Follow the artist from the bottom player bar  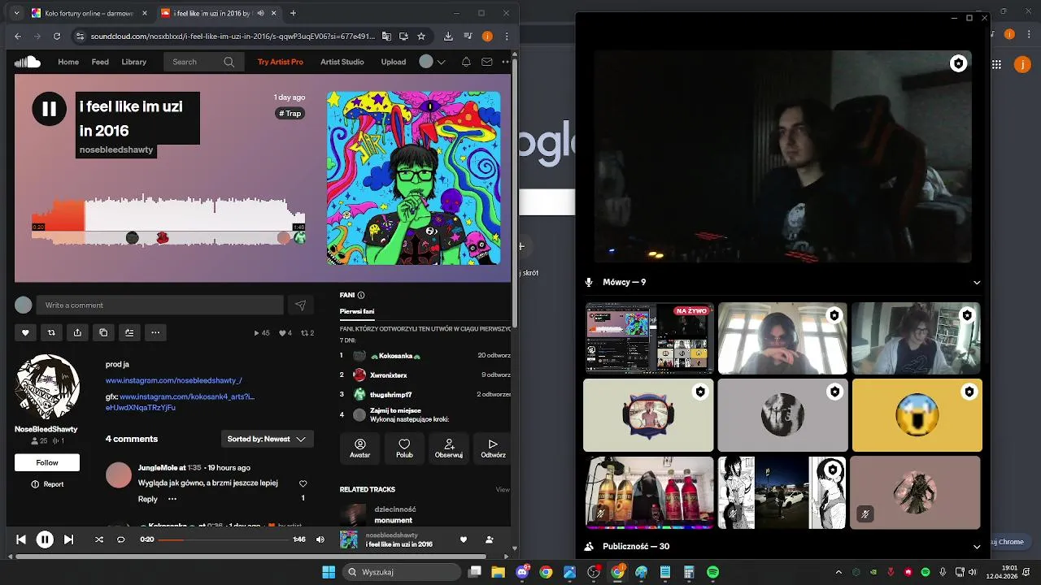pos(489,539)
